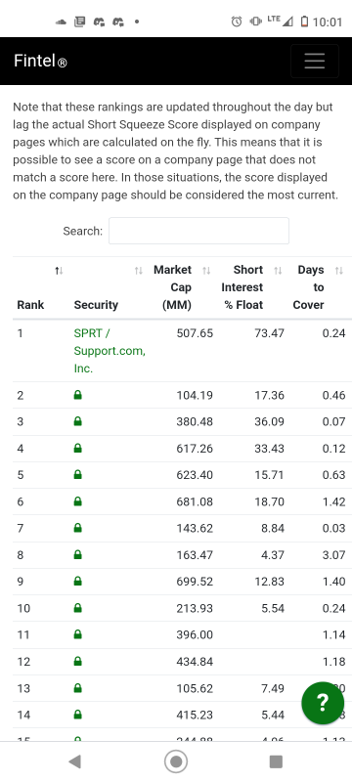The width and height of the screenshot is (352, 782).
Task: Tap the Android recent apps square button
Action: 276,761
